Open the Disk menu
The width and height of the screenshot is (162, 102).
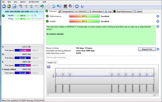pos(9,2)
